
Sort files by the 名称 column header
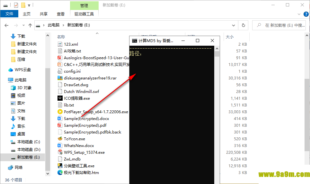point(61,37)
